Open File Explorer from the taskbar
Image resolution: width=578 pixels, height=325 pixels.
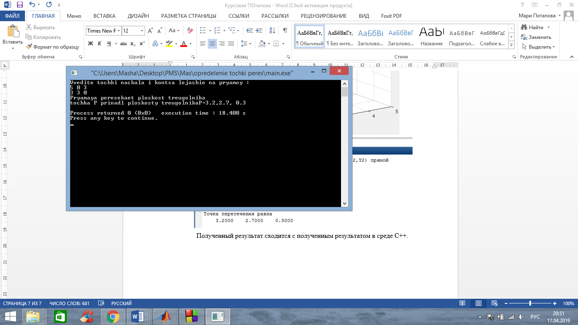point(33,316)
